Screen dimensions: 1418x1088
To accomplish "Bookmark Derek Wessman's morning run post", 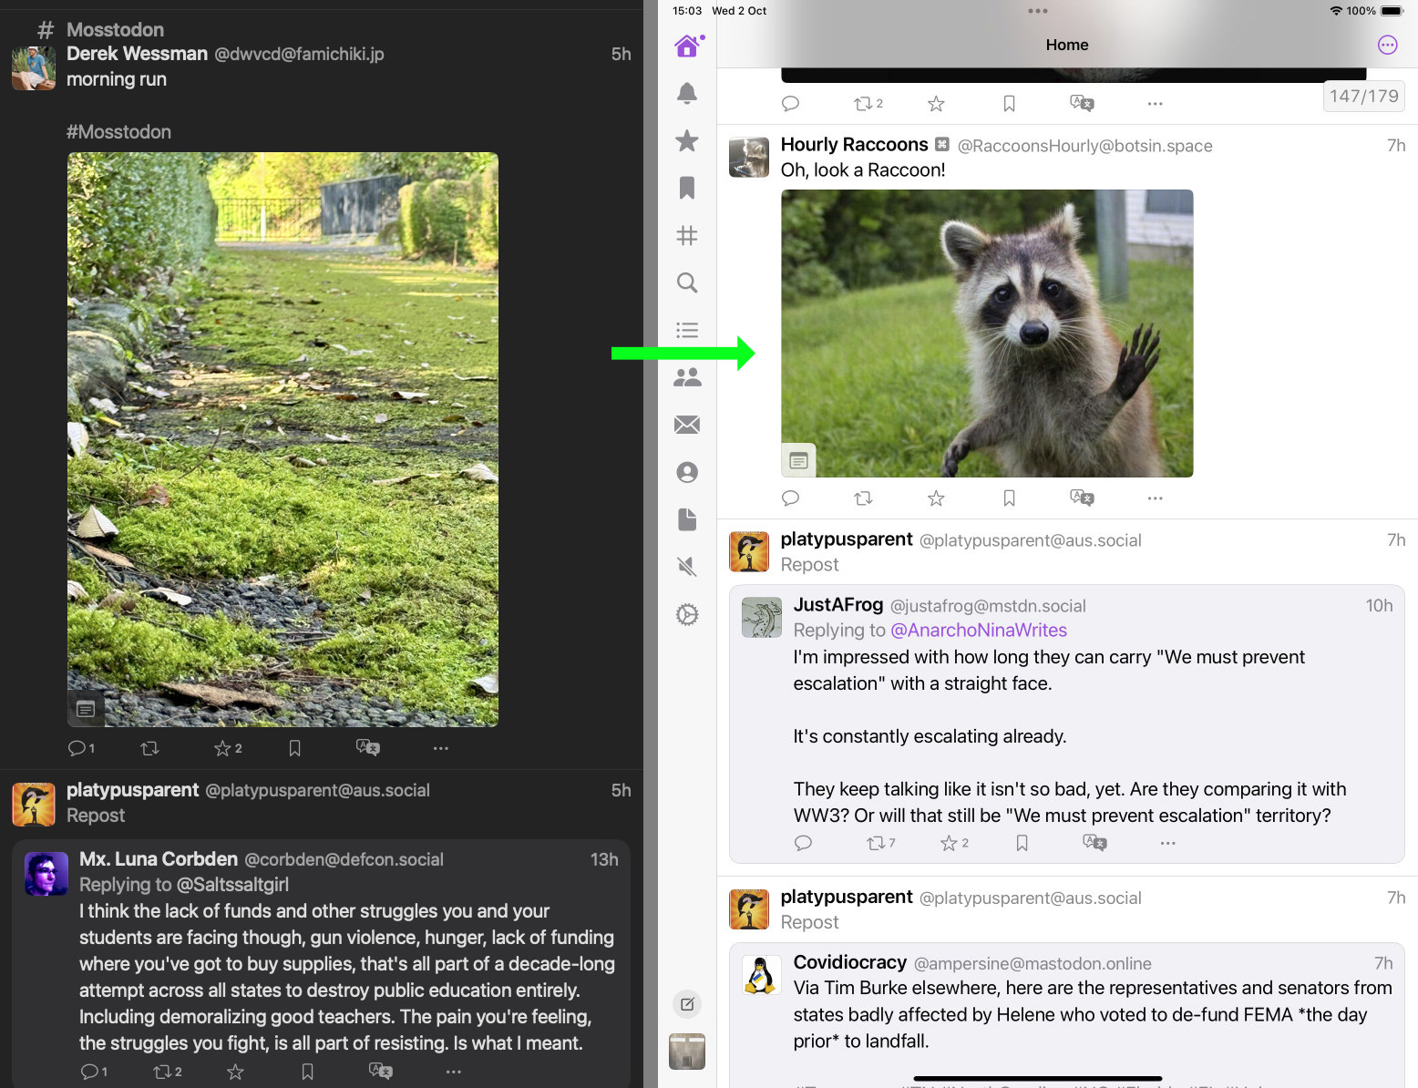I will pos(294,748).
